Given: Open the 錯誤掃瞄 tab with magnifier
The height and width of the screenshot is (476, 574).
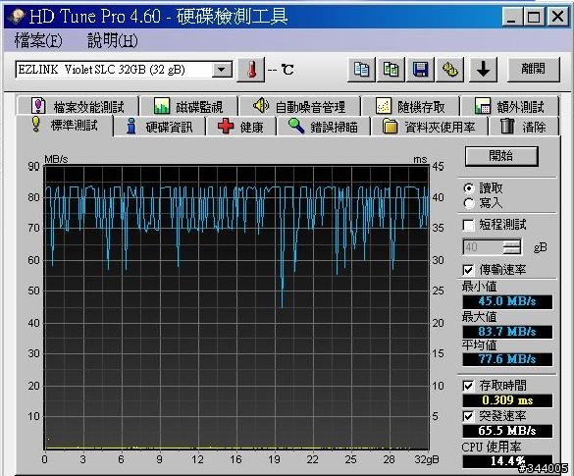Looking at the screenshot, I should [x=323, y=127].
